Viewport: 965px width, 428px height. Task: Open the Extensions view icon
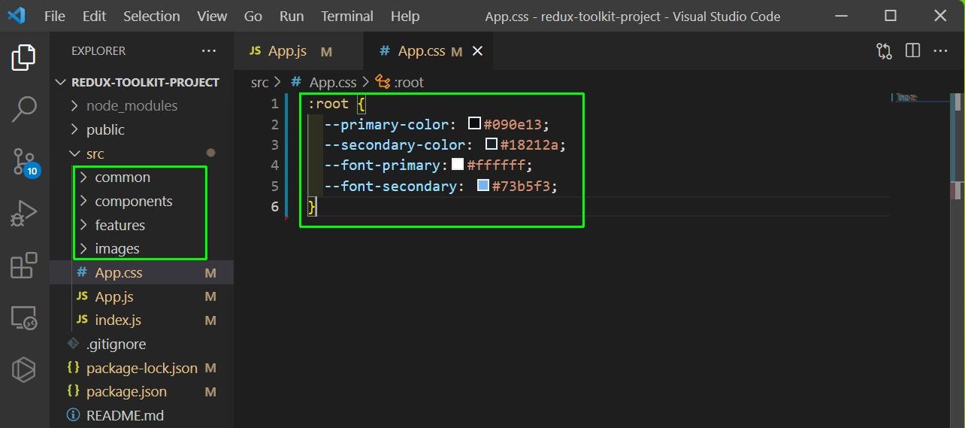click(24, 266)
